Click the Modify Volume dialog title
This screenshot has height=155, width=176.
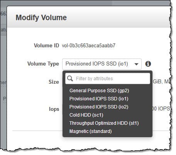coord(41,18)
